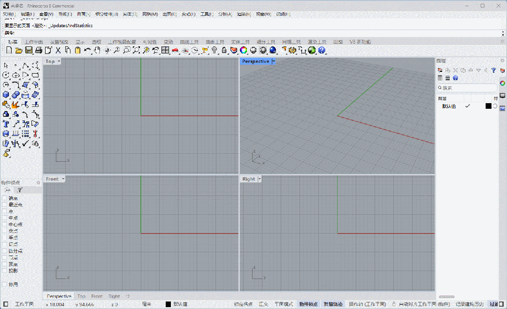Enable the 投影 (Project) snap checkbox
Image resolution: width=507 pixels, height=309 pixels.
pos(5,271)
